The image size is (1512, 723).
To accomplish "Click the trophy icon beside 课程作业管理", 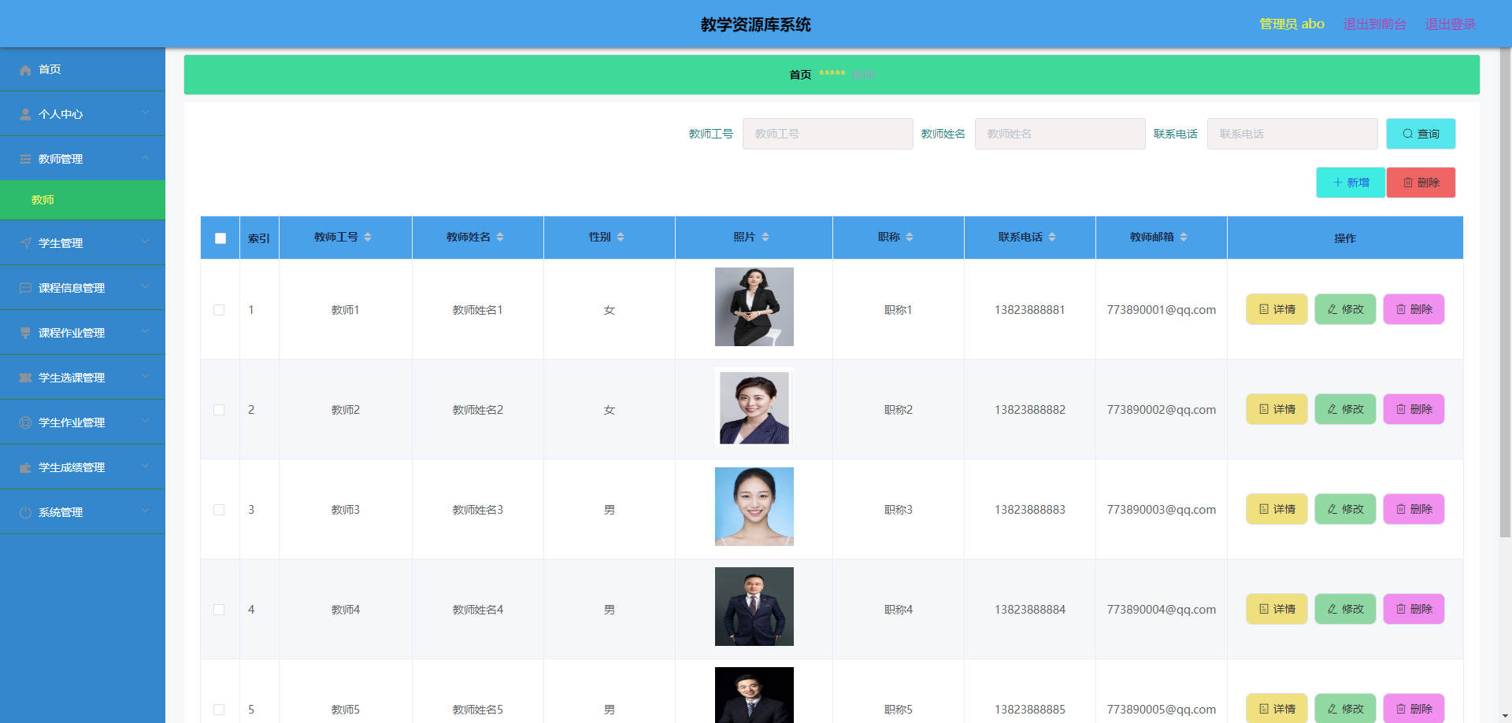I will [x=25, y=334].
